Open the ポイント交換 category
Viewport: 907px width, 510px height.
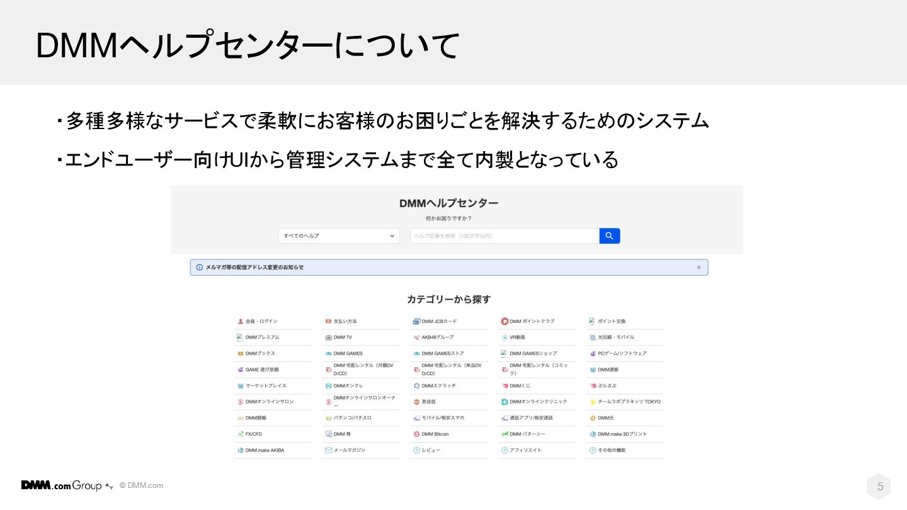pos(625,321)
